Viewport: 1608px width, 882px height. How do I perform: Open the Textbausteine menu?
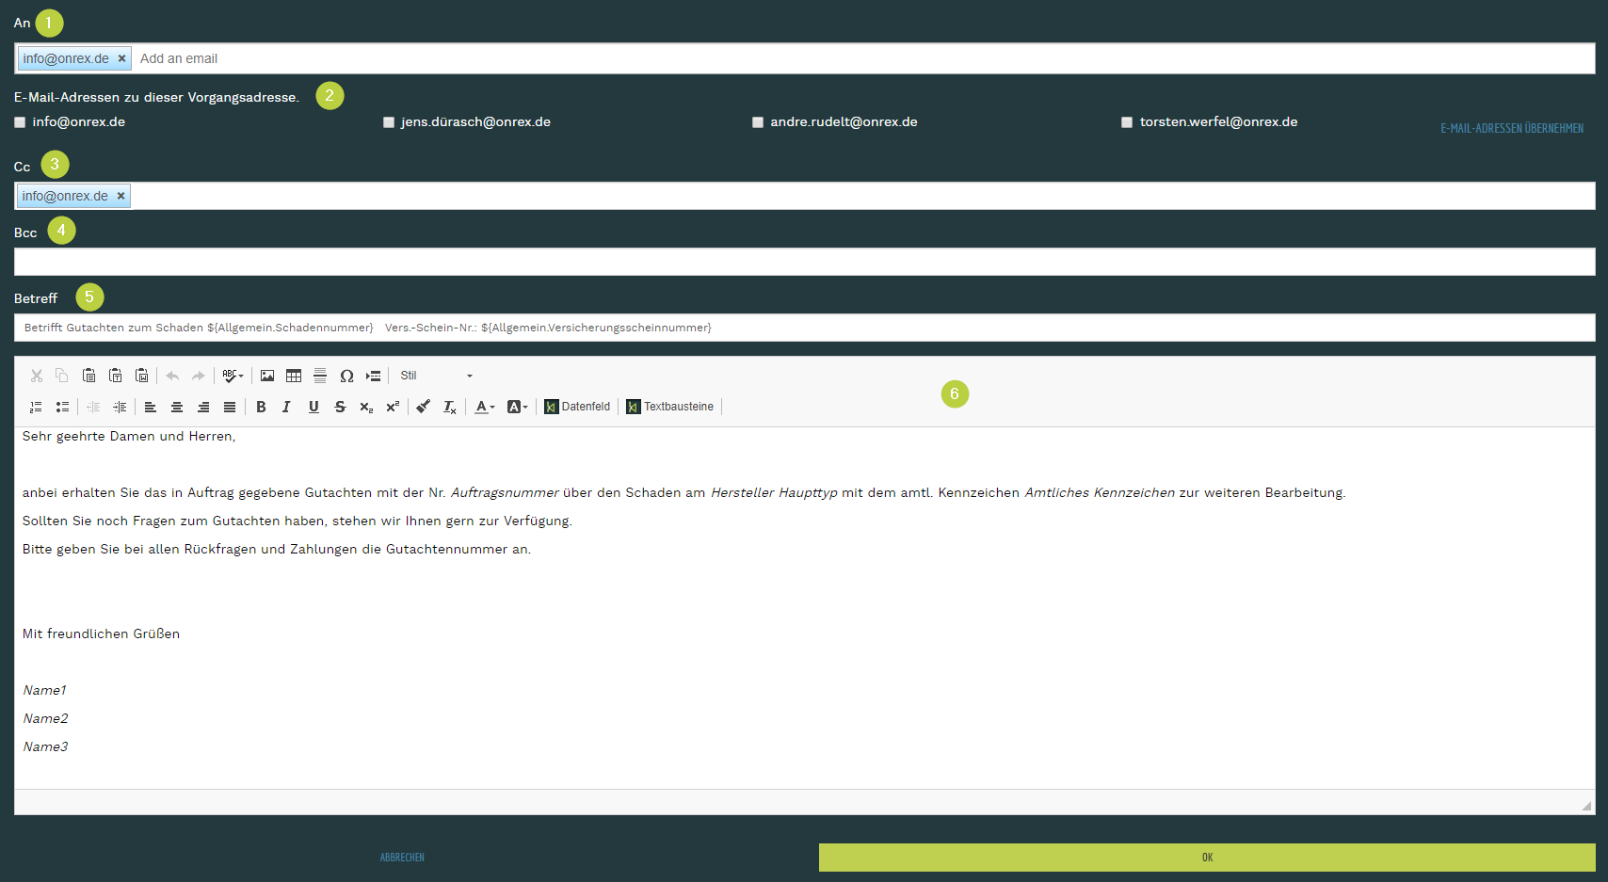point(669,407)
